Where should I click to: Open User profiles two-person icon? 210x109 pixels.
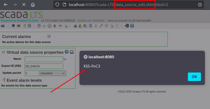click(x=80, y=26)
